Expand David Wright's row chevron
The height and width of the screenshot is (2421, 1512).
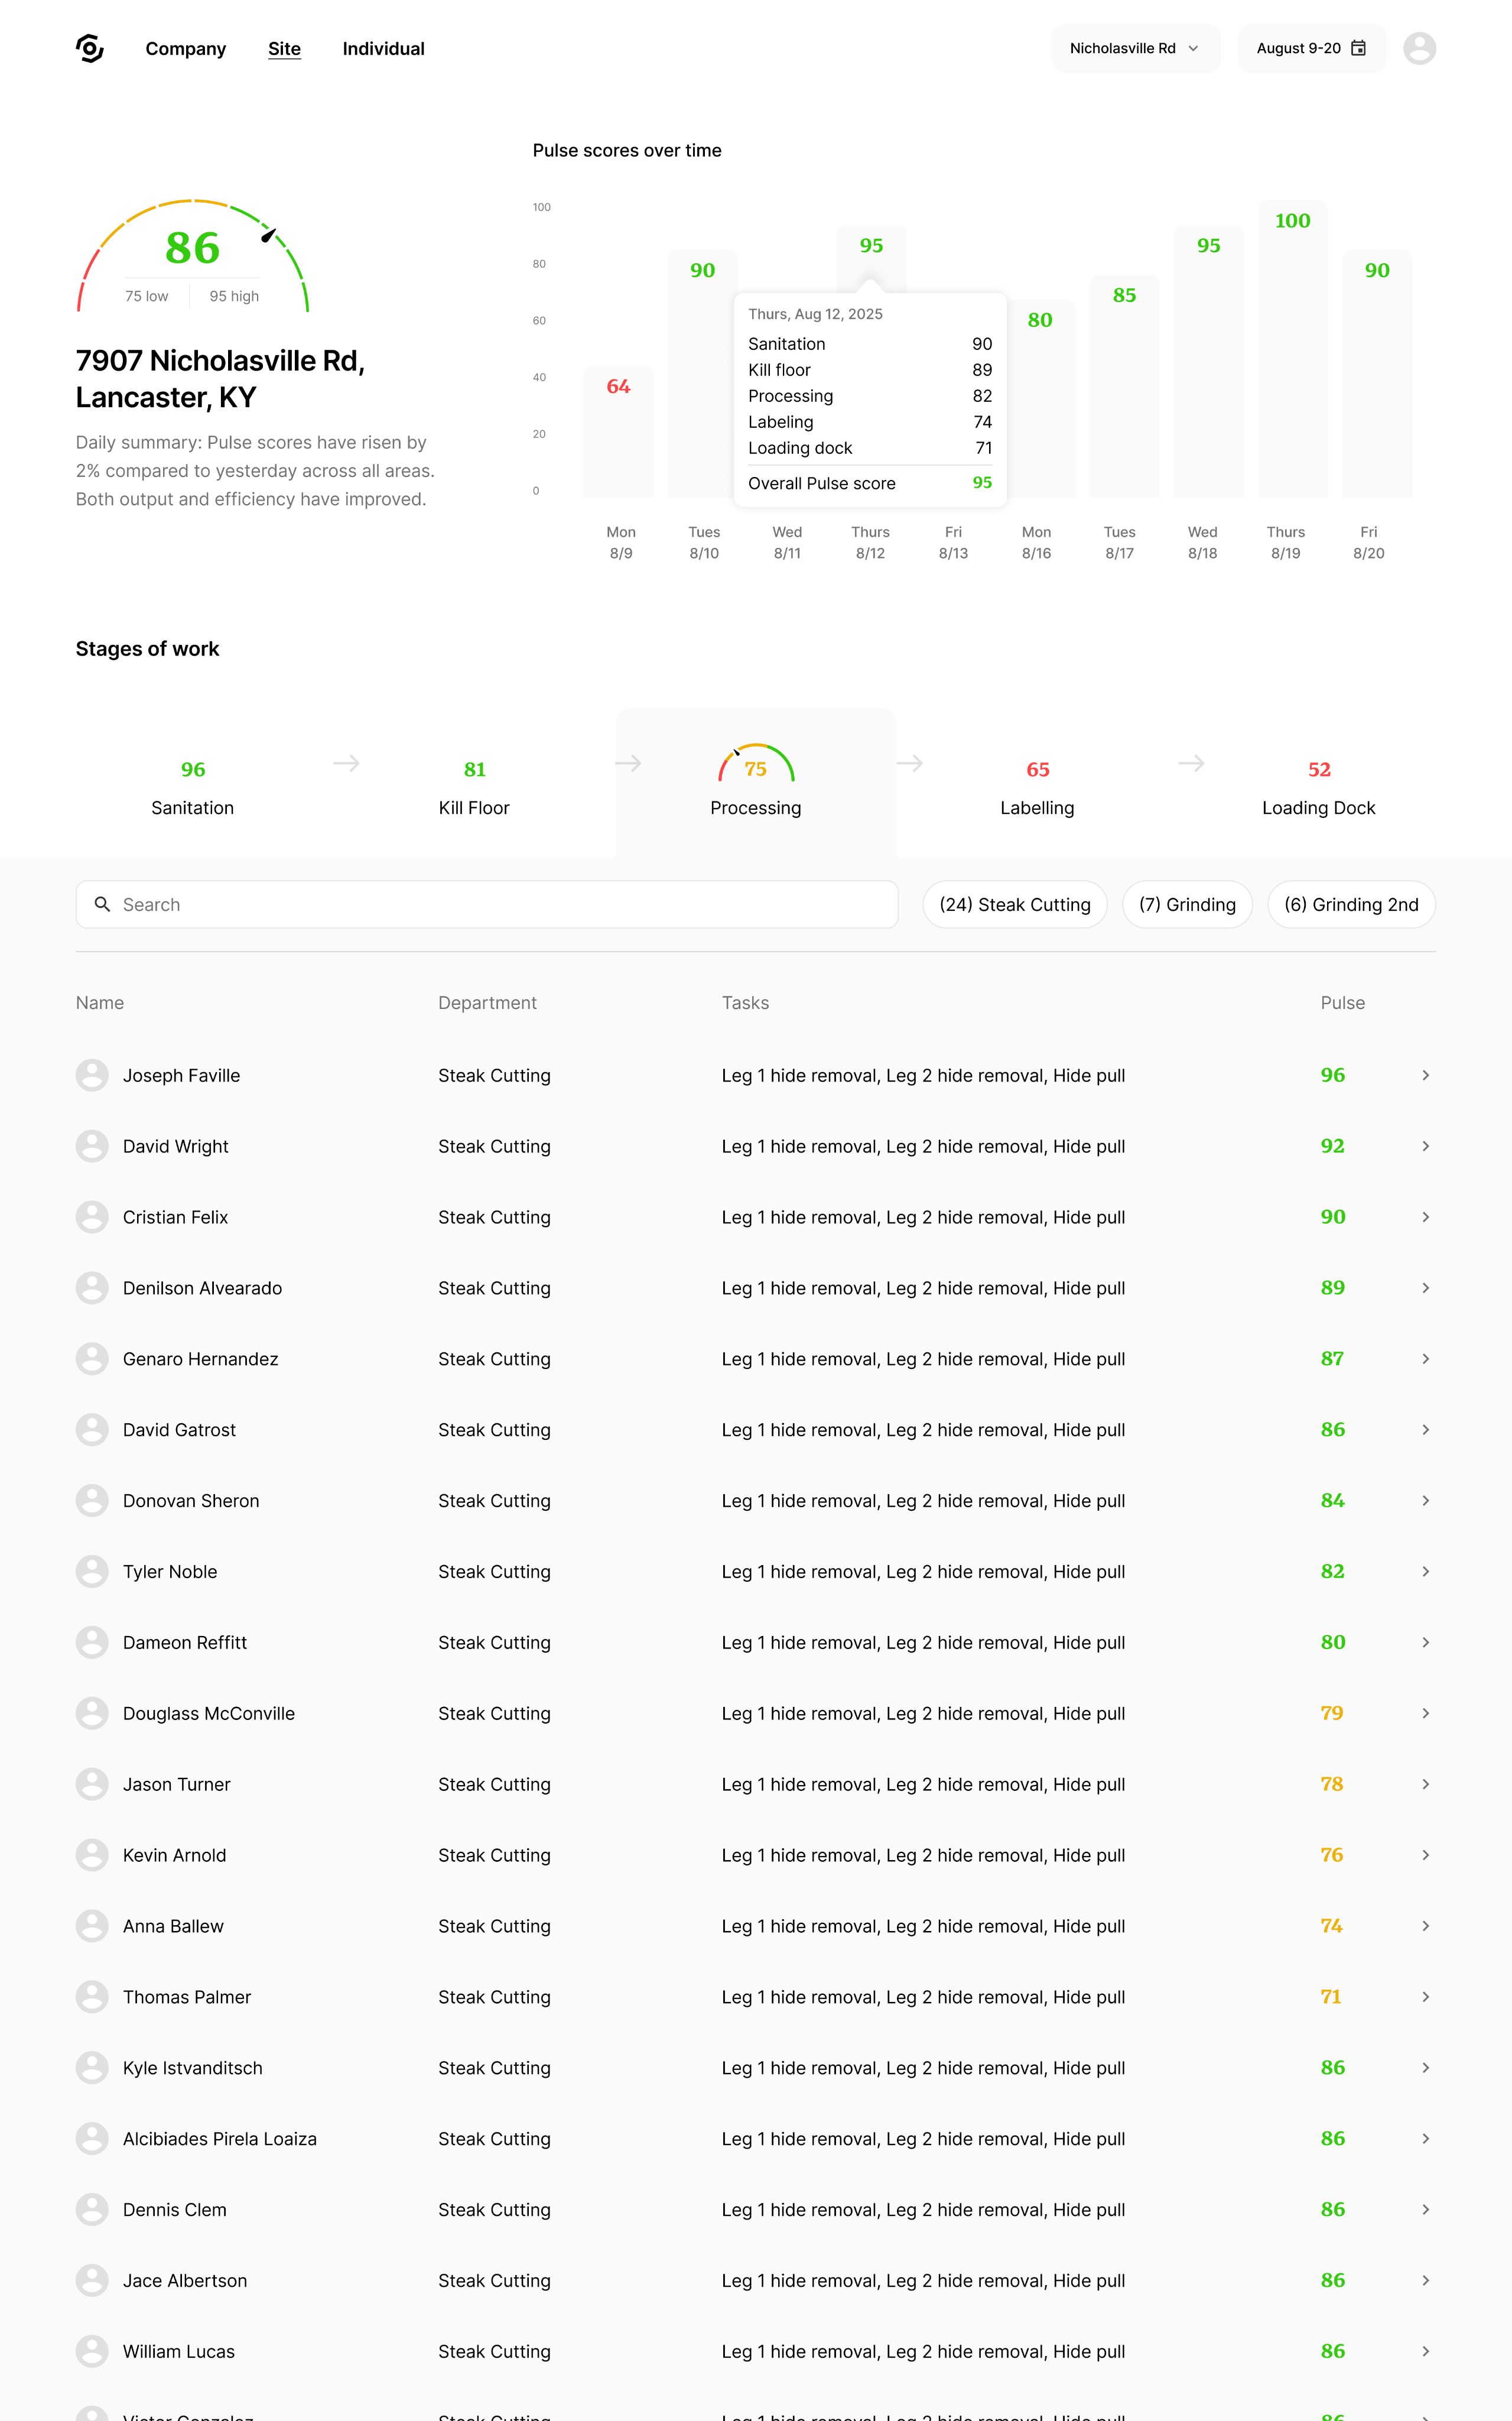click(x=1425, y=1147)
